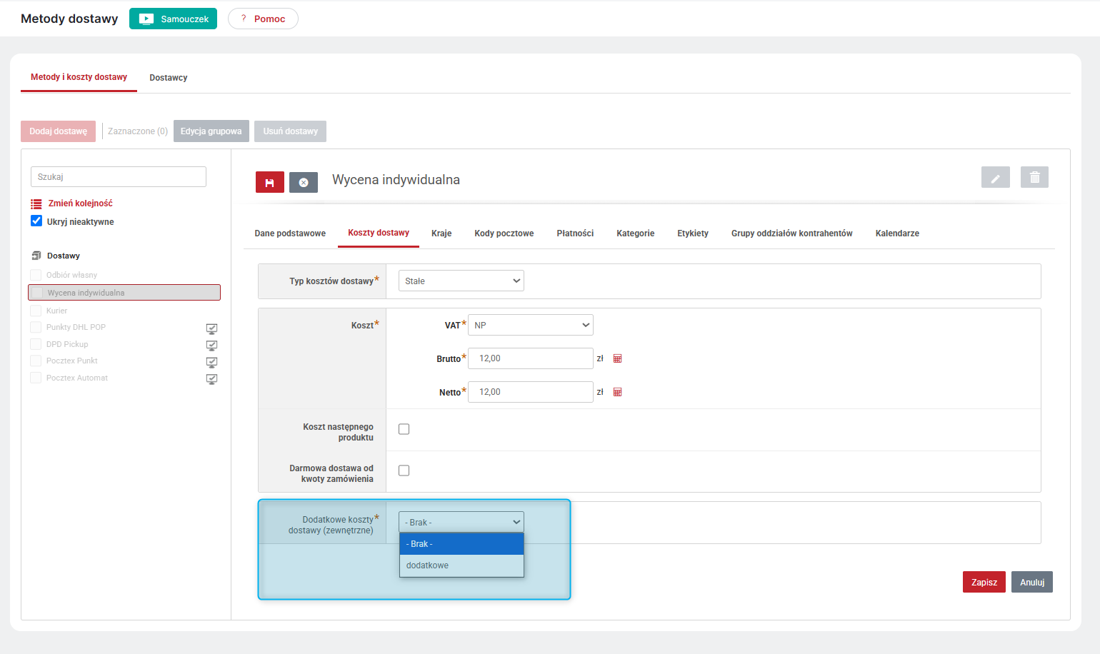Open calculator icon next to Brutto

pyautogui.click(x=618, y=358)
